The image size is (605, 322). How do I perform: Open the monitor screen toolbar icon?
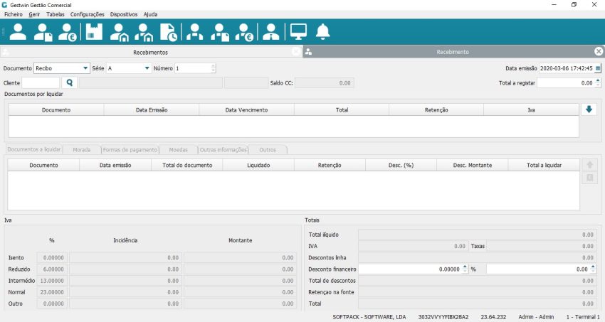point(298,32)
